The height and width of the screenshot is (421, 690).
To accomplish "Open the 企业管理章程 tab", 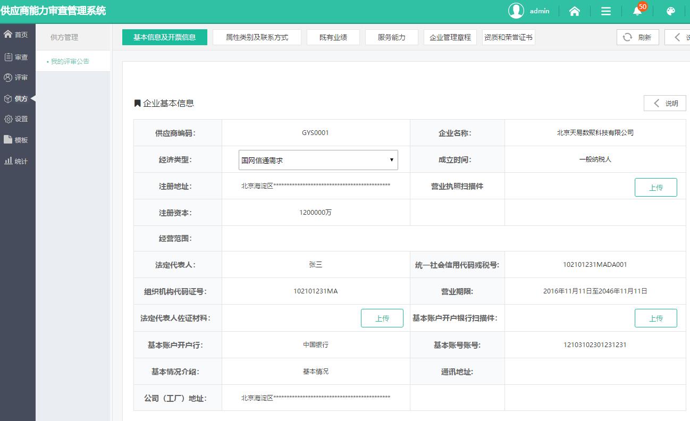I will [x=450, y=37].
